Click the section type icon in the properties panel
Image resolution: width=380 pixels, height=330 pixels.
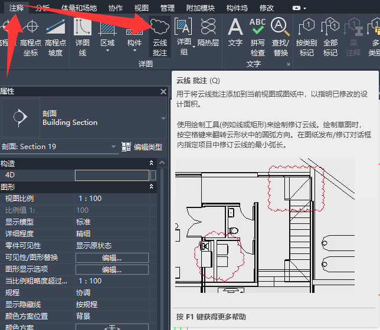[20, 117]
